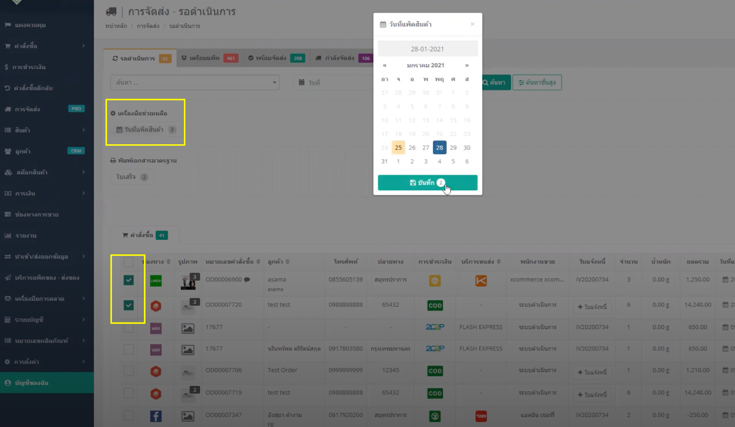Screen dimensions: 735x427
Task: Click the 2C2P payment icon on a FLASH EXPRESS row
Action: (434, 327)
